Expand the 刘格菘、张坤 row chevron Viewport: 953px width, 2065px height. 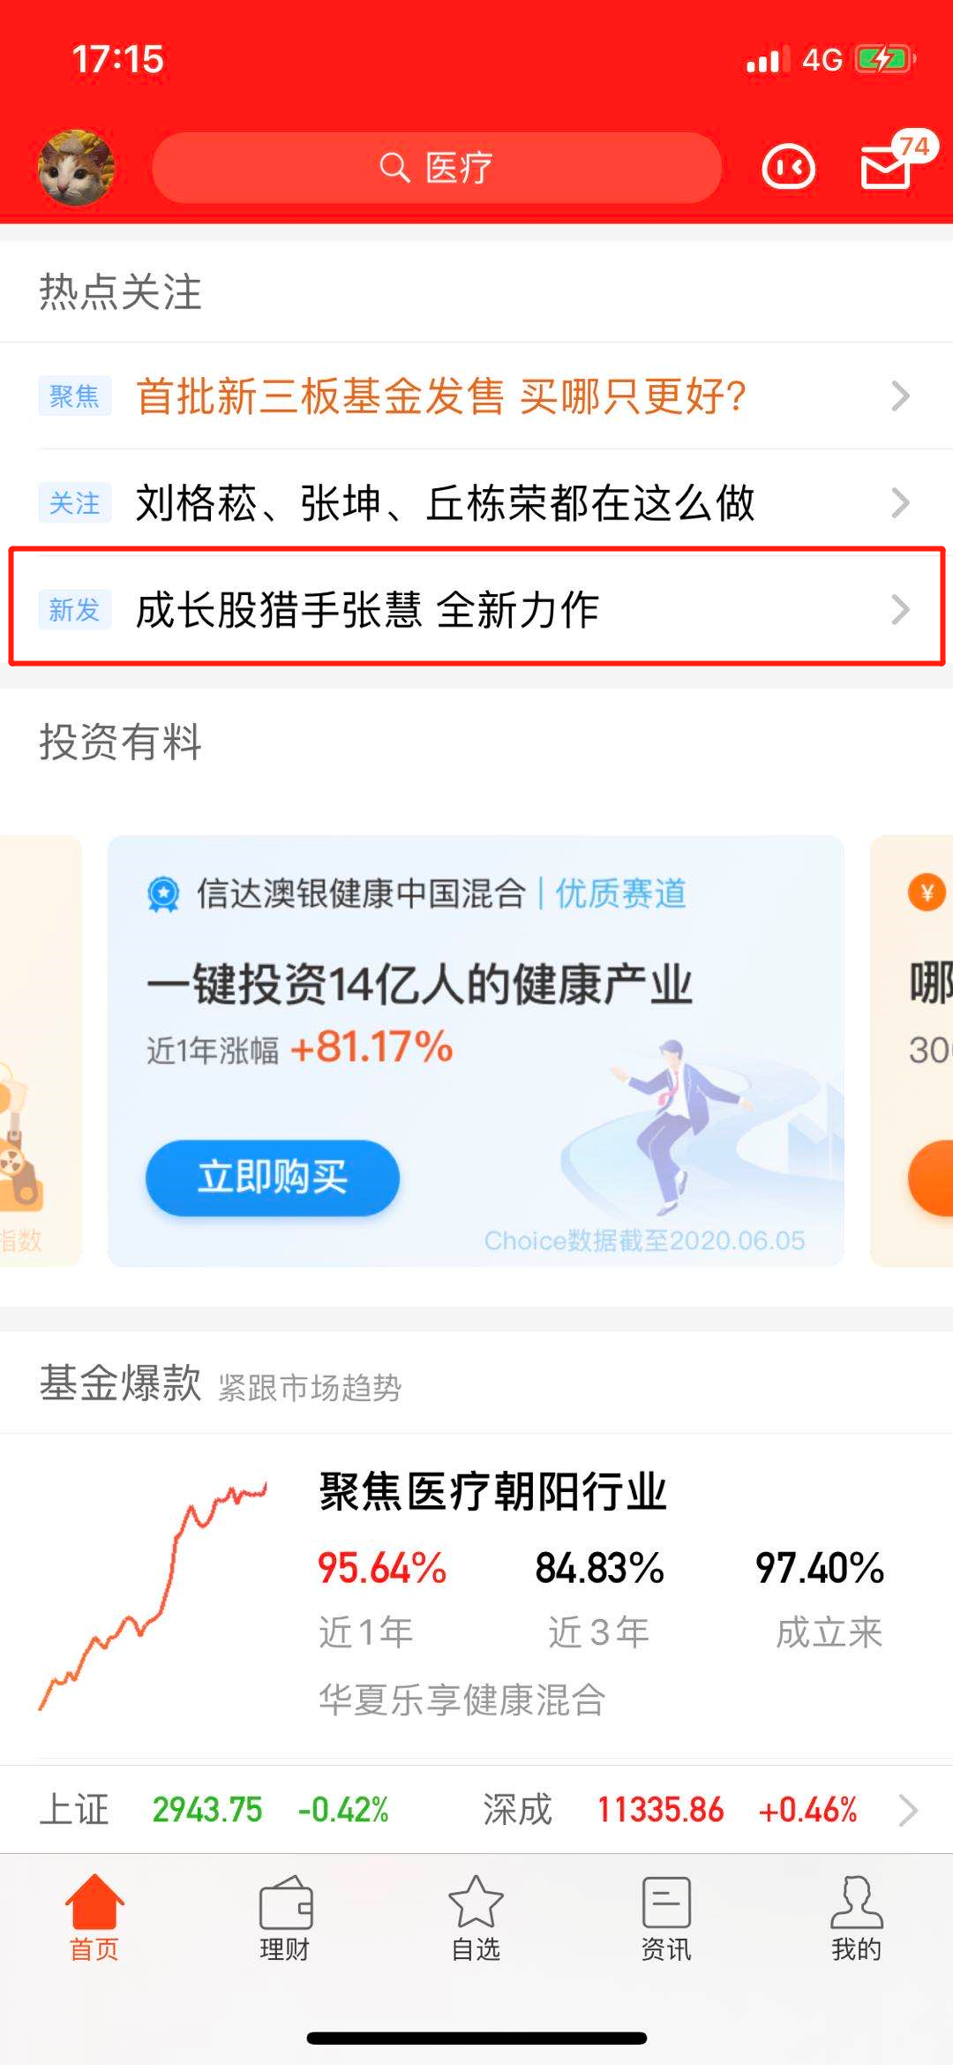900,502
